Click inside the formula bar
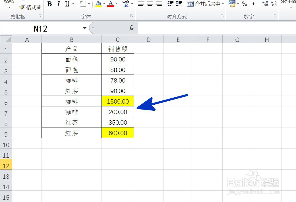 (x=217, y=28)
